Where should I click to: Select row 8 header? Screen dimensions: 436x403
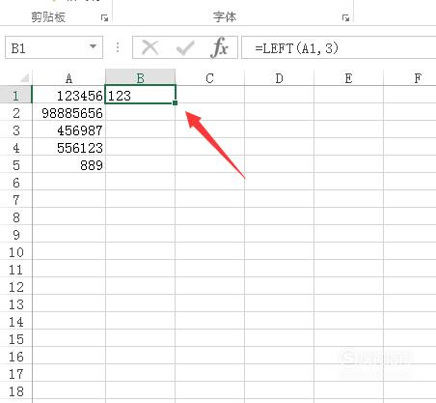tap(15, 216)
